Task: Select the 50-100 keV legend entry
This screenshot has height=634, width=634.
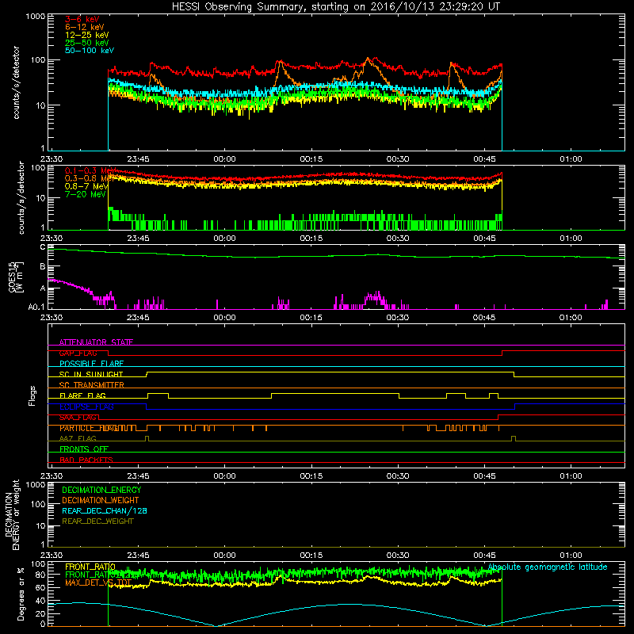Action: tap(90, 51)
